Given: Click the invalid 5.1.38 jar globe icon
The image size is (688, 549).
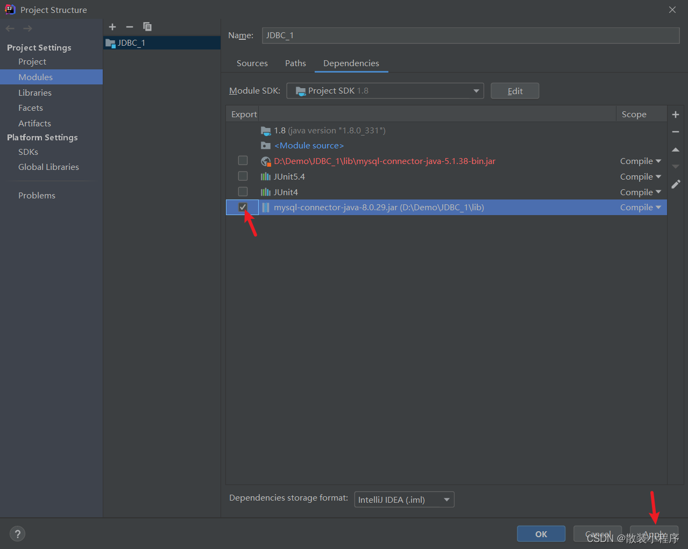Looking at the screenshot, I should [x=266, y=161].
